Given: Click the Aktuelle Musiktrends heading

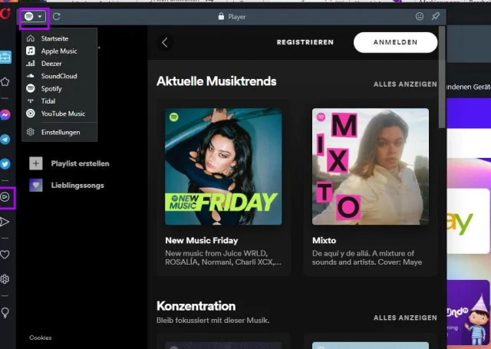Looking at the screenshot, I should tap(216, 81).
